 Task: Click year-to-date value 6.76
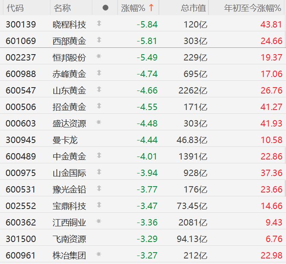(x=274, y=239)
